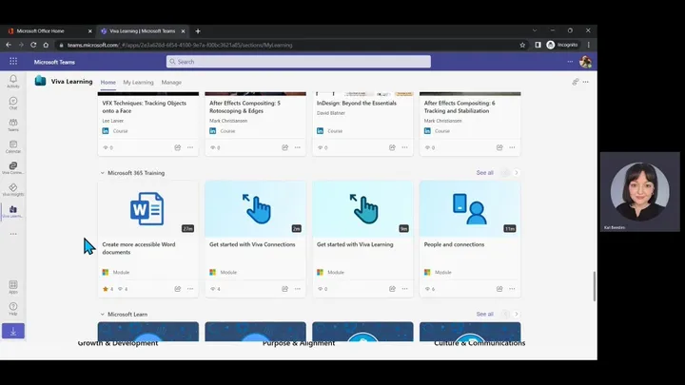This screenshot has width=685, height=385.
Task: Open browser side panel icon
Action: (x=538, y=45)
